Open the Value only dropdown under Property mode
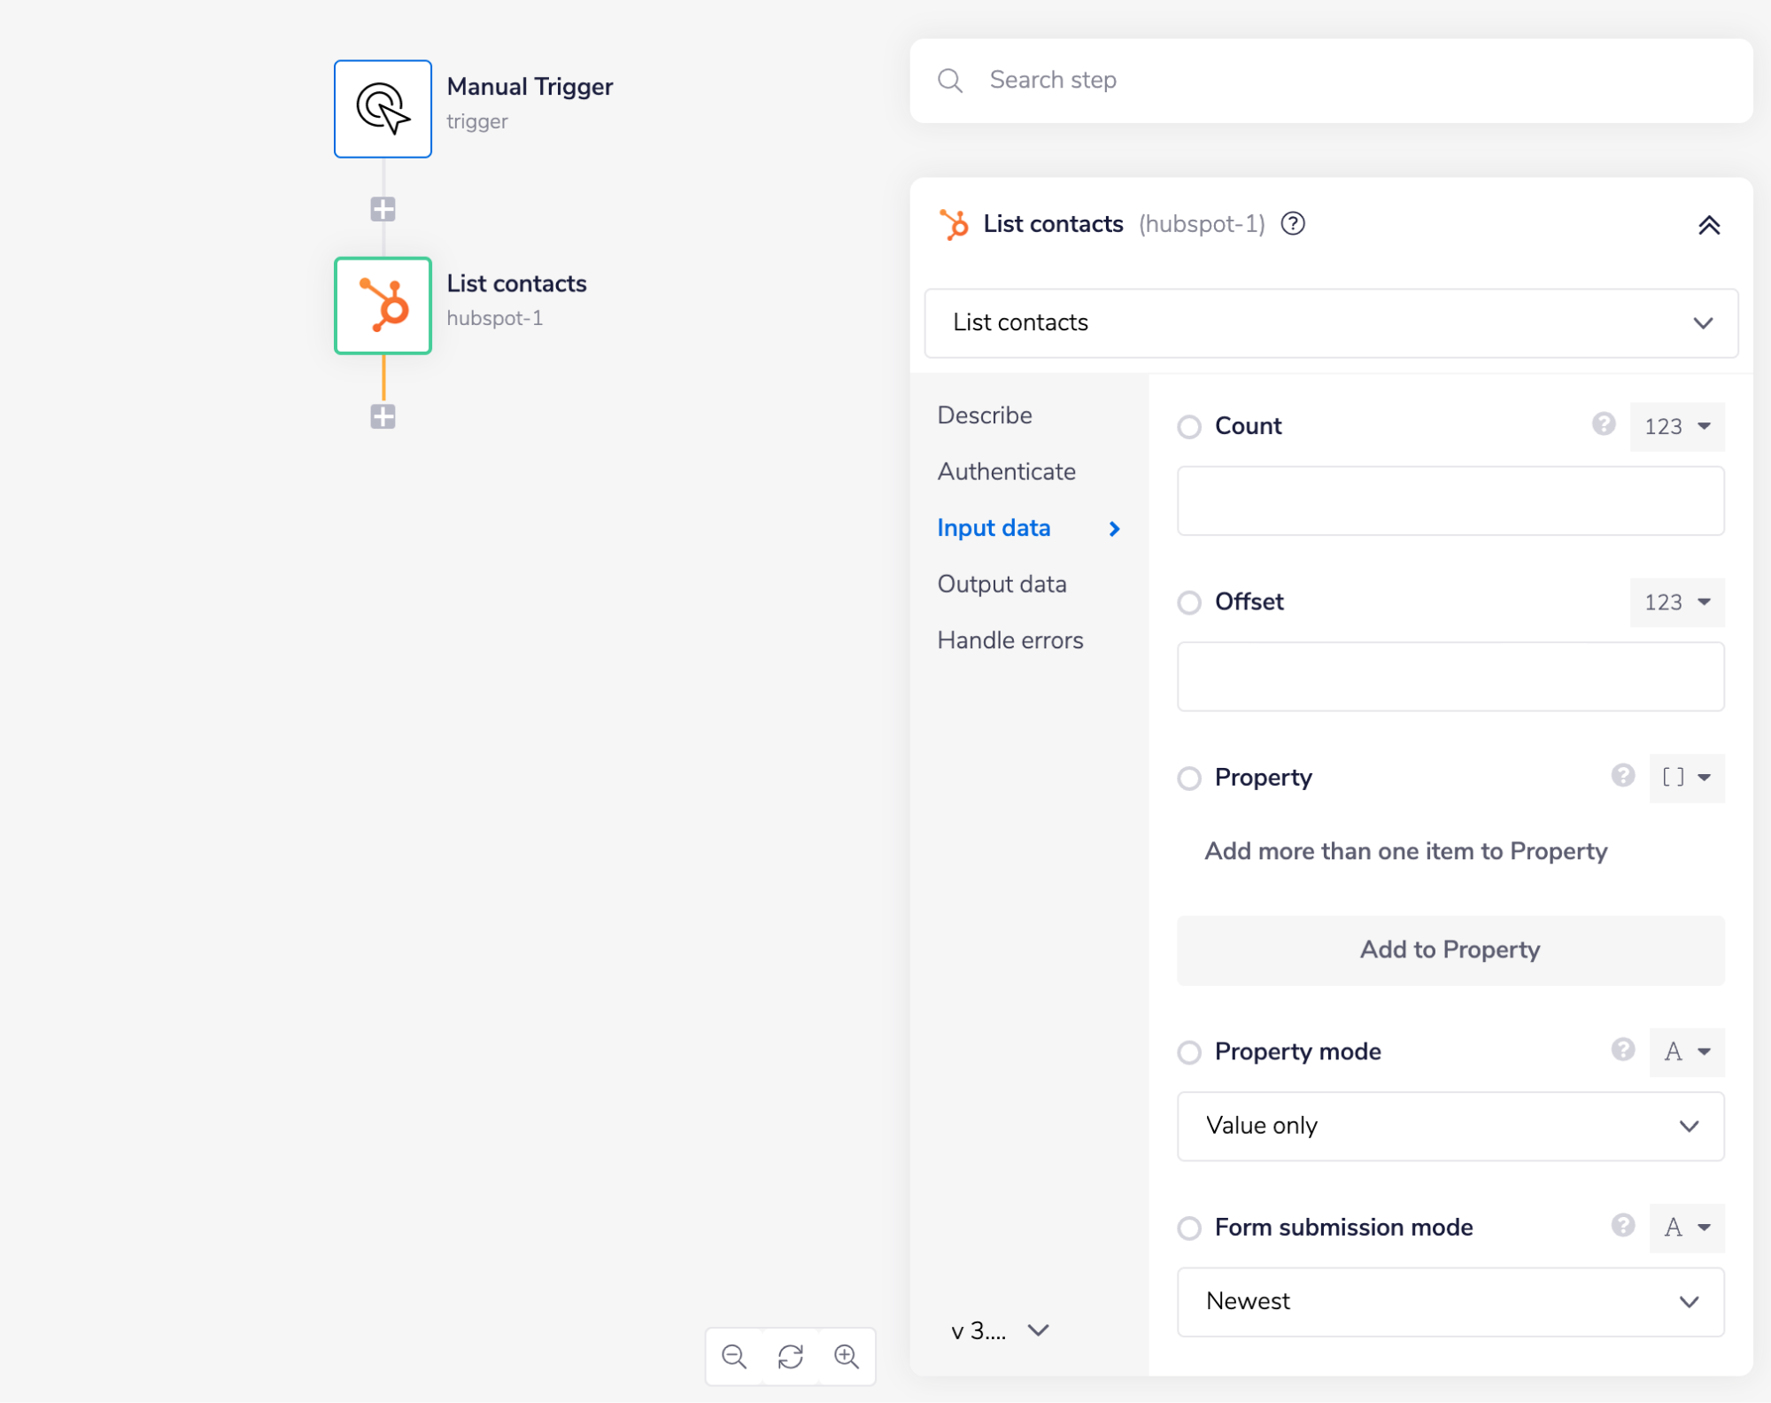Viewport: 1771px width, 1403px height. (1450, 1126)
